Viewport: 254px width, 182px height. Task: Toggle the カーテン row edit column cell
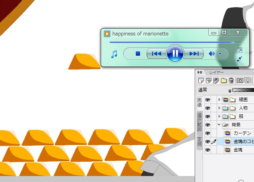coord(214,133)
